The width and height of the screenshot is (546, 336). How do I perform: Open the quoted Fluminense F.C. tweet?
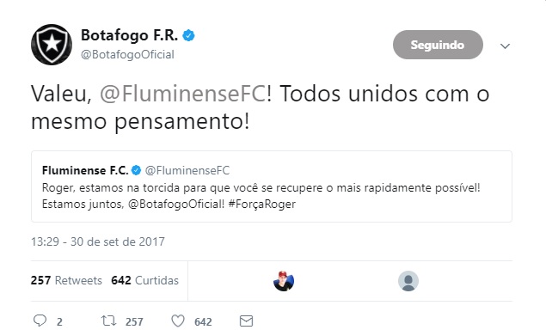[272, 186]
